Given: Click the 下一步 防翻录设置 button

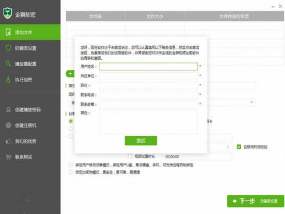Looking at the screenshot, I should (x=255, y=201).
